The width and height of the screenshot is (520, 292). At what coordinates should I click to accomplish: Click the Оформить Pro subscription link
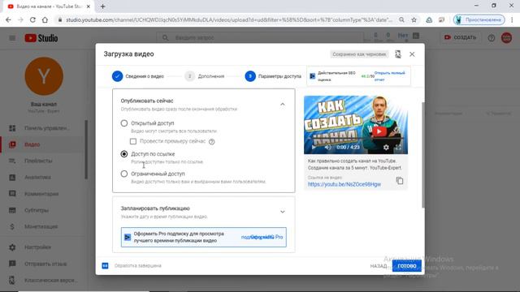(262, 237)
